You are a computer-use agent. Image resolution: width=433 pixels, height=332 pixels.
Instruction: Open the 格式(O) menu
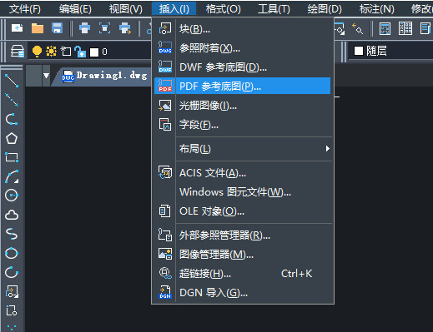tap(224, 9)
